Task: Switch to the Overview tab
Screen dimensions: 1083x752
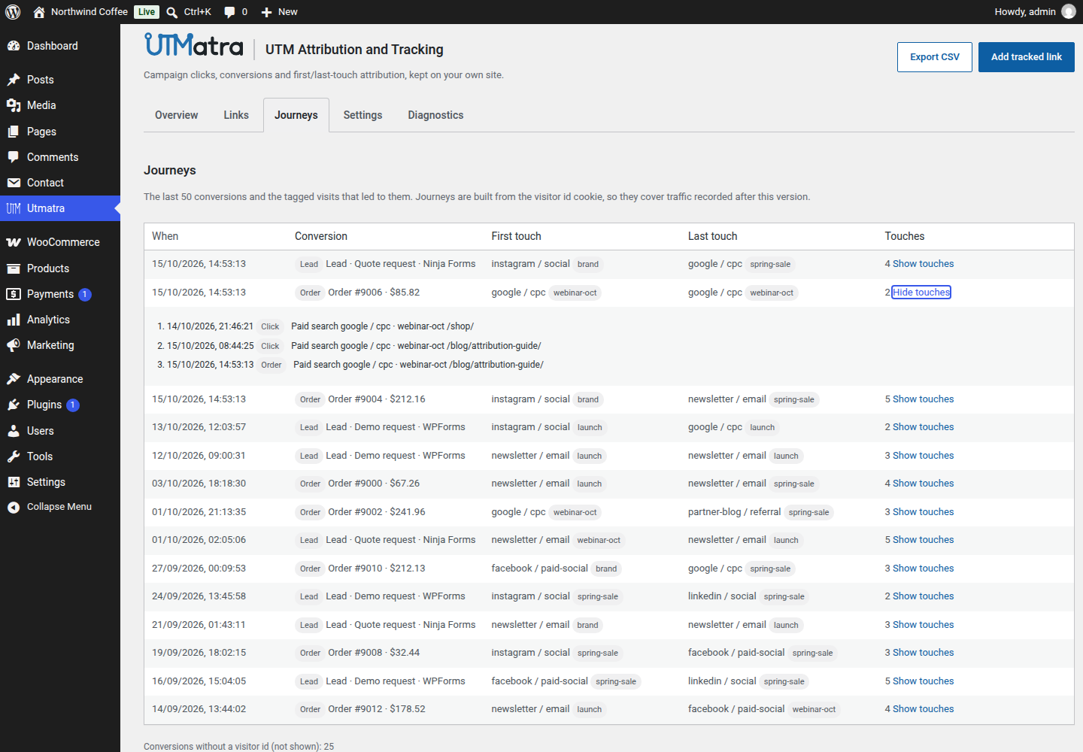Action: 177,115
